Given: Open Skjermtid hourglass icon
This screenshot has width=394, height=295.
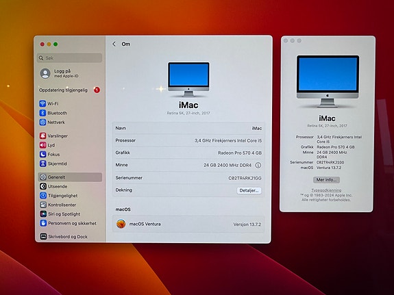Looking at the screenshot, I should coord(42,164).
